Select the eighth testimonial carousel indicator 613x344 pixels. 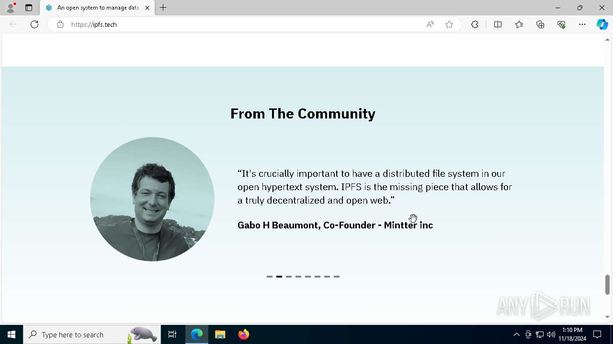[x=337, y=277]
